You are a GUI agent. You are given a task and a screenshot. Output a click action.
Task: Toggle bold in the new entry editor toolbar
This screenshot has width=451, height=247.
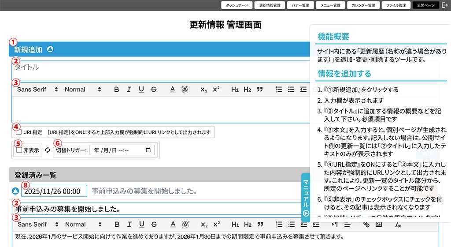pos(116,90)
